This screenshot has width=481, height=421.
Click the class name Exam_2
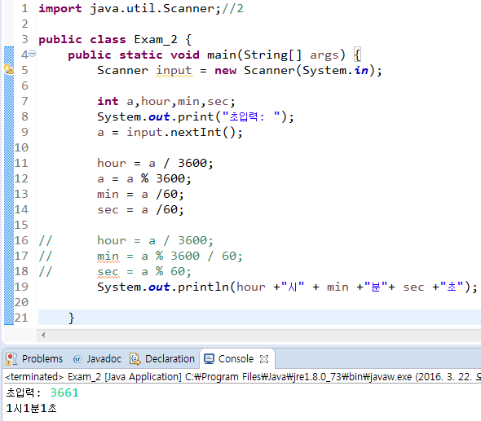(x=156, y=40)
